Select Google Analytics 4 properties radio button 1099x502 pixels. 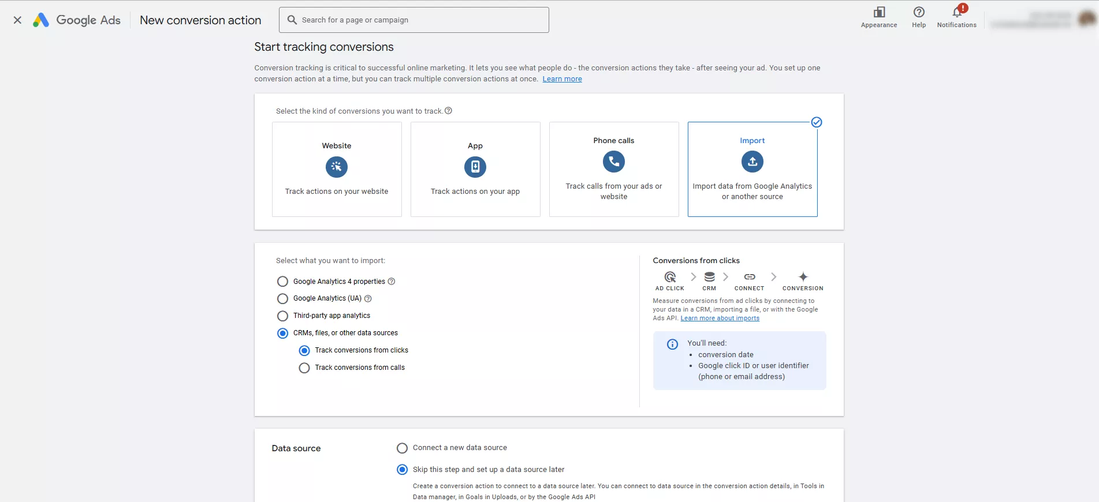pos(282,282)
